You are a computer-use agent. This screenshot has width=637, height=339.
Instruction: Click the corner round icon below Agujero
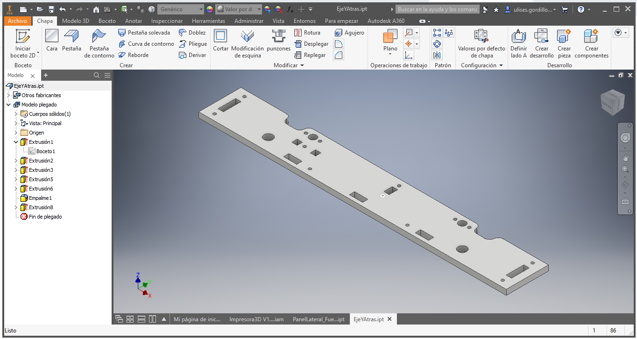(x=339, y=44)
